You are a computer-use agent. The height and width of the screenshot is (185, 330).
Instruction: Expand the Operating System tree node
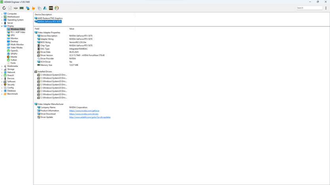click(2, 20)
